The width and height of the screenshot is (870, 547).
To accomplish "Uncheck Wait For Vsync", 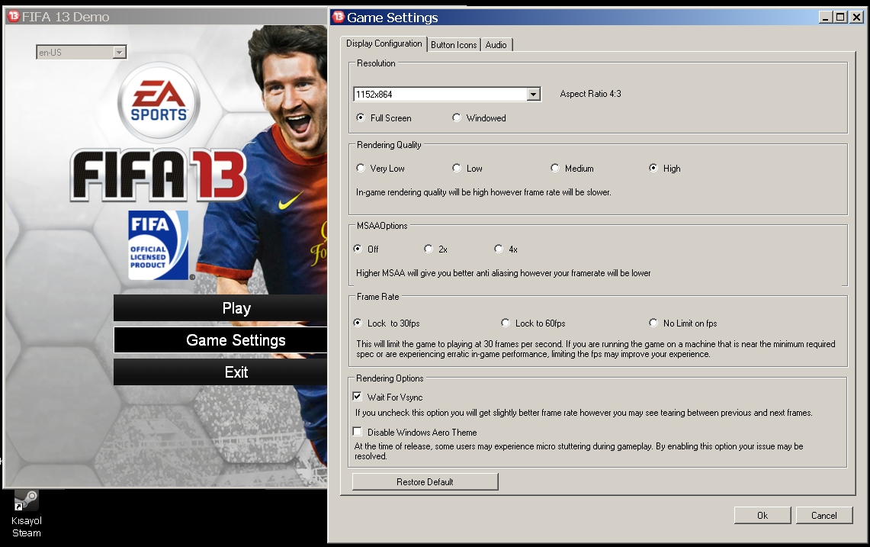I will pyautogui.click(x=358, y=397).
